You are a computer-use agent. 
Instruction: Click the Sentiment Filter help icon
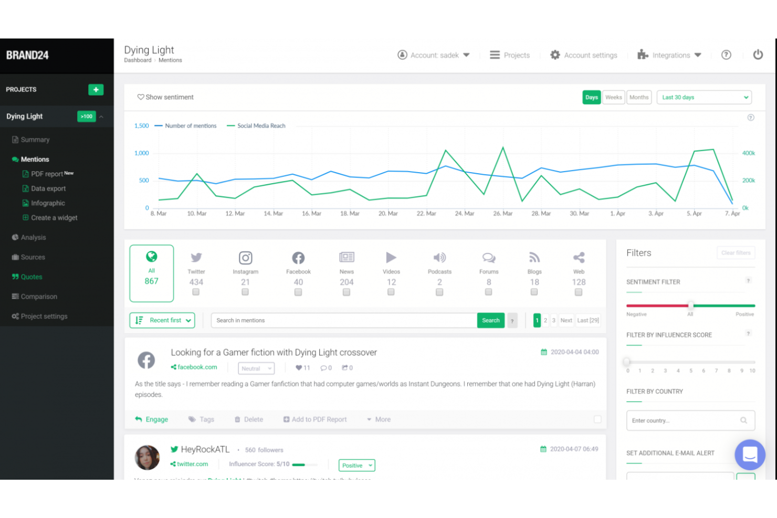[x=749, y=281]
